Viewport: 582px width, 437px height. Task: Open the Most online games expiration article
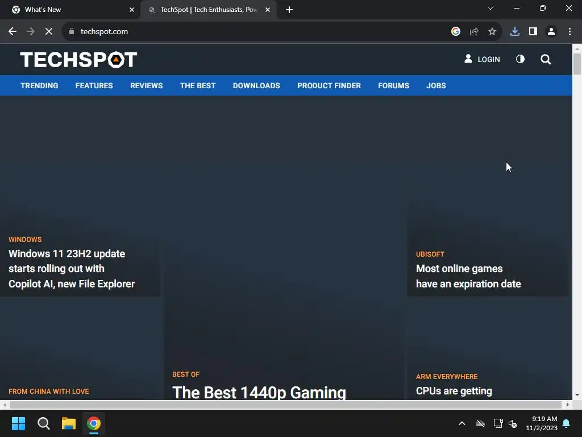click(x=468, y=276)
